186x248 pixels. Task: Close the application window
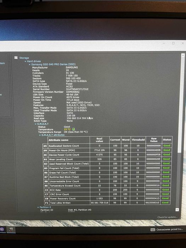point(183,43)
